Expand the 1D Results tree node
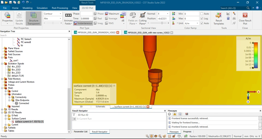 (x=2, y=109)
